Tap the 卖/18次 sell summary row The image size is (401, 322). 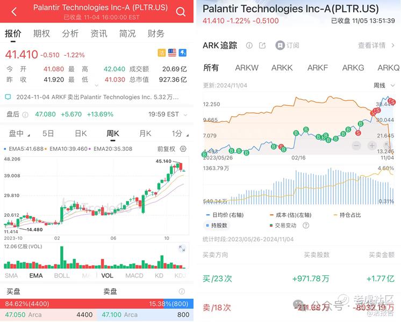[x=298, y=308]
